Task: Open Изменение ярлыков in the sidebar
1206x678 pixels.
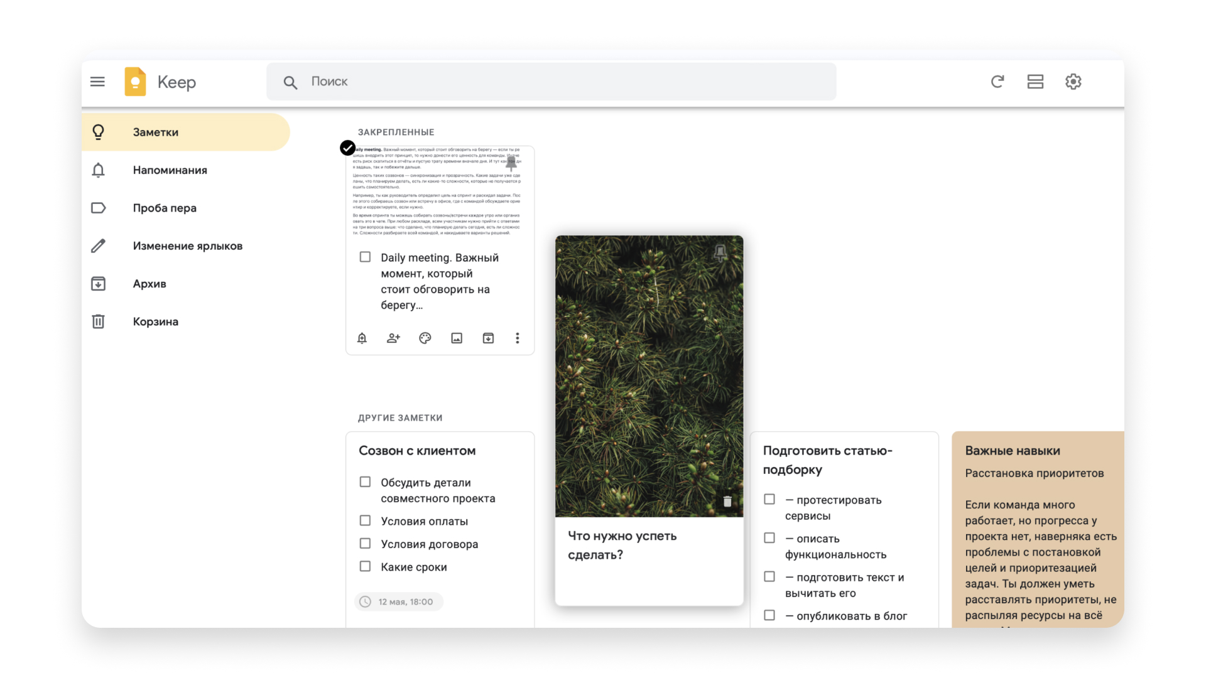Action: point(185,246)
